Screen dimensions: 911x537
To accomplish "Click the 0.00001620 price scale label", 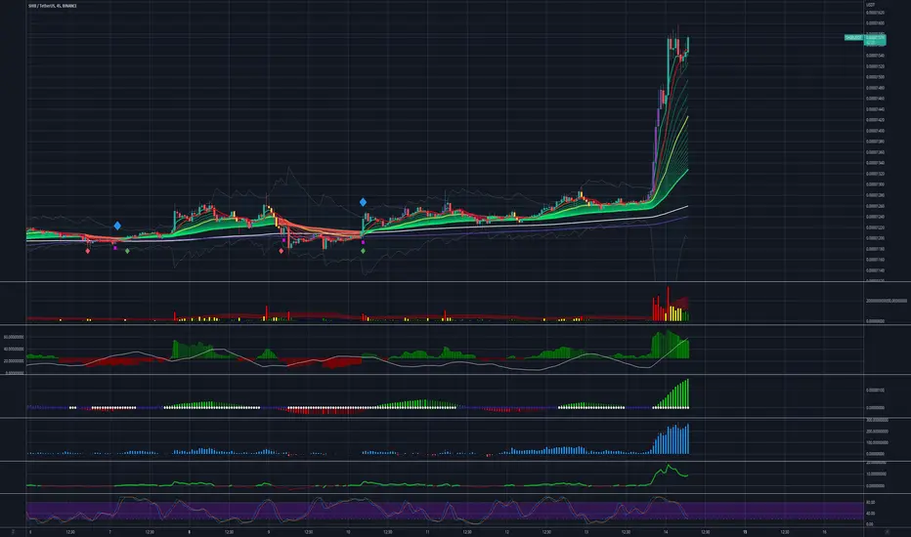I will tap(876, 12).
